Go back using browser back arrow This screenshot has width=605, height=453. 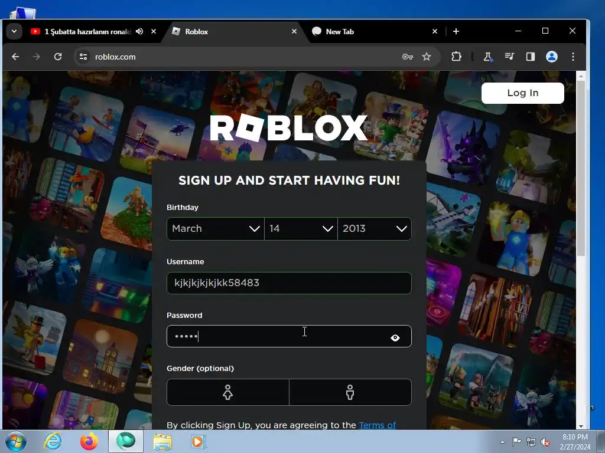pos(15,57)
